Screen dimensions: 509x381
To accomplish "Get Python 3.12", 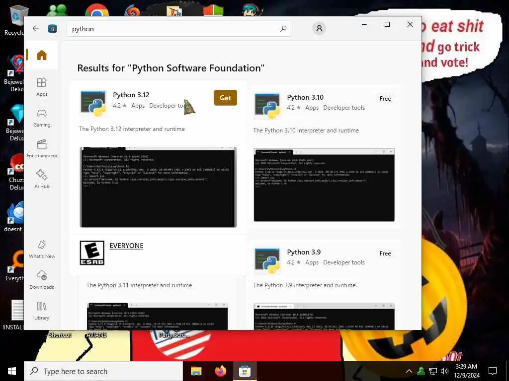I will [x=225, y=98].
